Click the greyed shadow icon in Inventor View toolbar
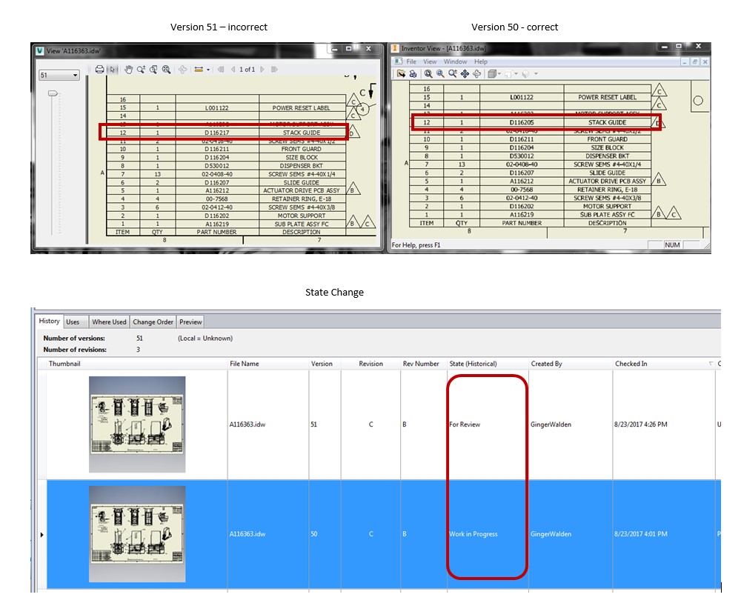The height and width of the screenshot is (603, 741). [x=525, y=74]
